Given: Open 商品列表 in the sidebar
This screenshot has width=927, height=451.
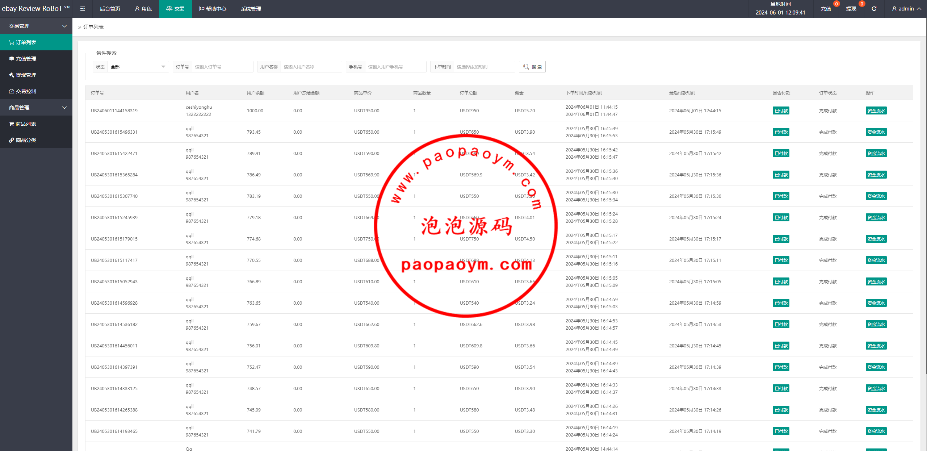Looking at the screenshot, I should pos(26,124).
